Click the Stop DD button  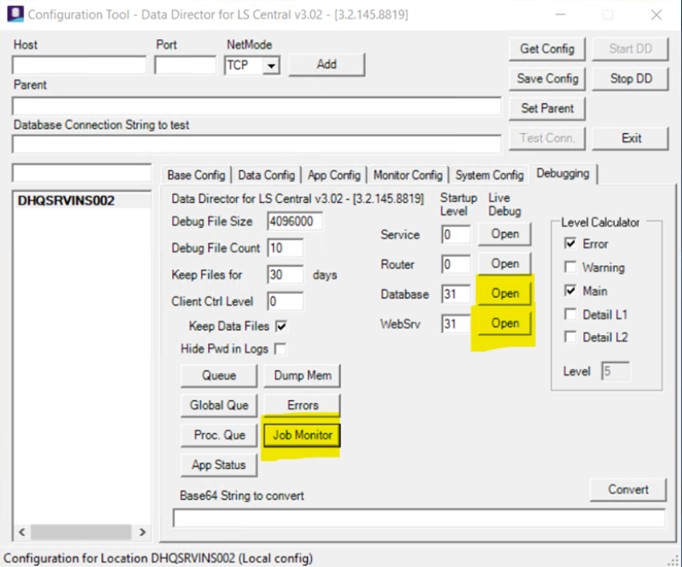[x=631, y=78]
